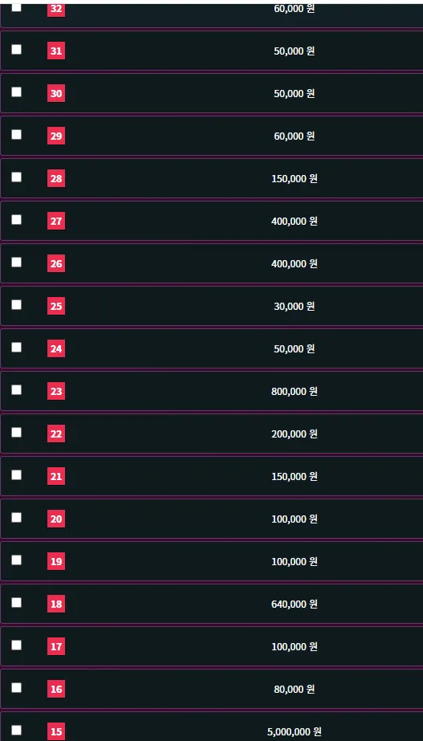The image size is (423, 741).
Task: Click the red number 29 badge
Action: [x=56, y=136]
